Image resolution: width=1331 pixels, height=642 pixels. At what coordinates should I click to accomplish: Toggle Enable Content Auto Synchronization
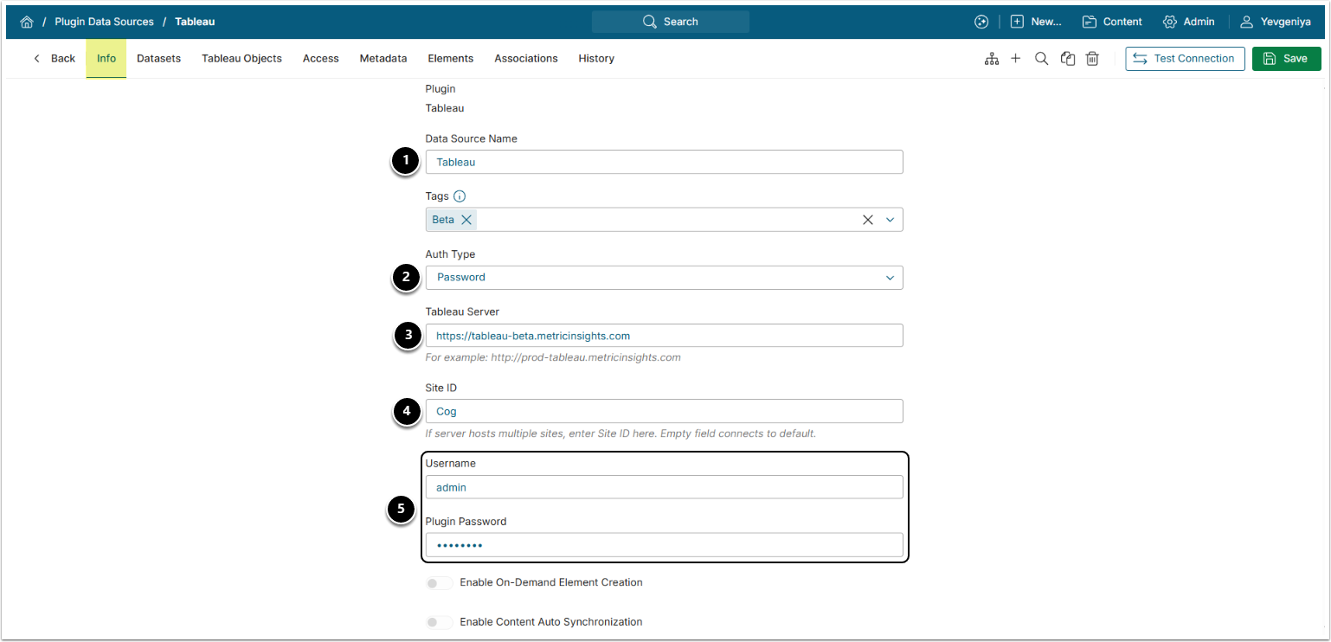click(439, 622)
